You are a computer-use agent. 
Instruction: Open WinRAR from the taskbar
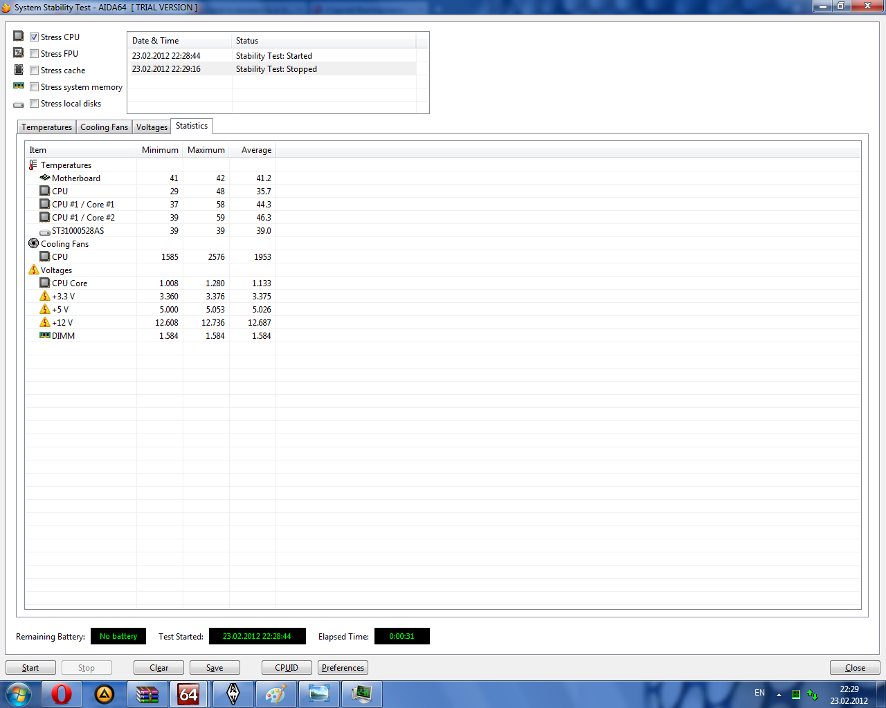(x=147, y=694)
